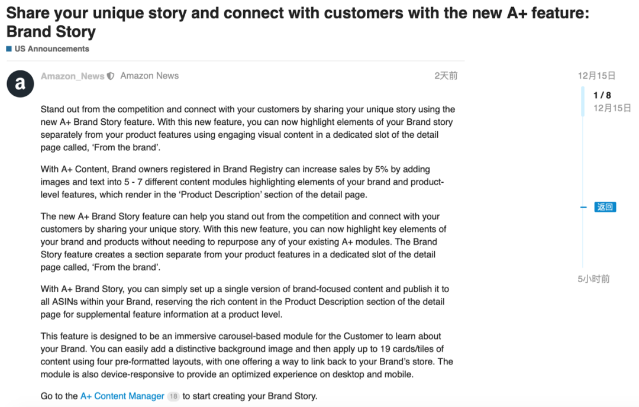The image size is (639, 407).
Task: Jump to latest post via 5小时前
Action: (594, 279)
